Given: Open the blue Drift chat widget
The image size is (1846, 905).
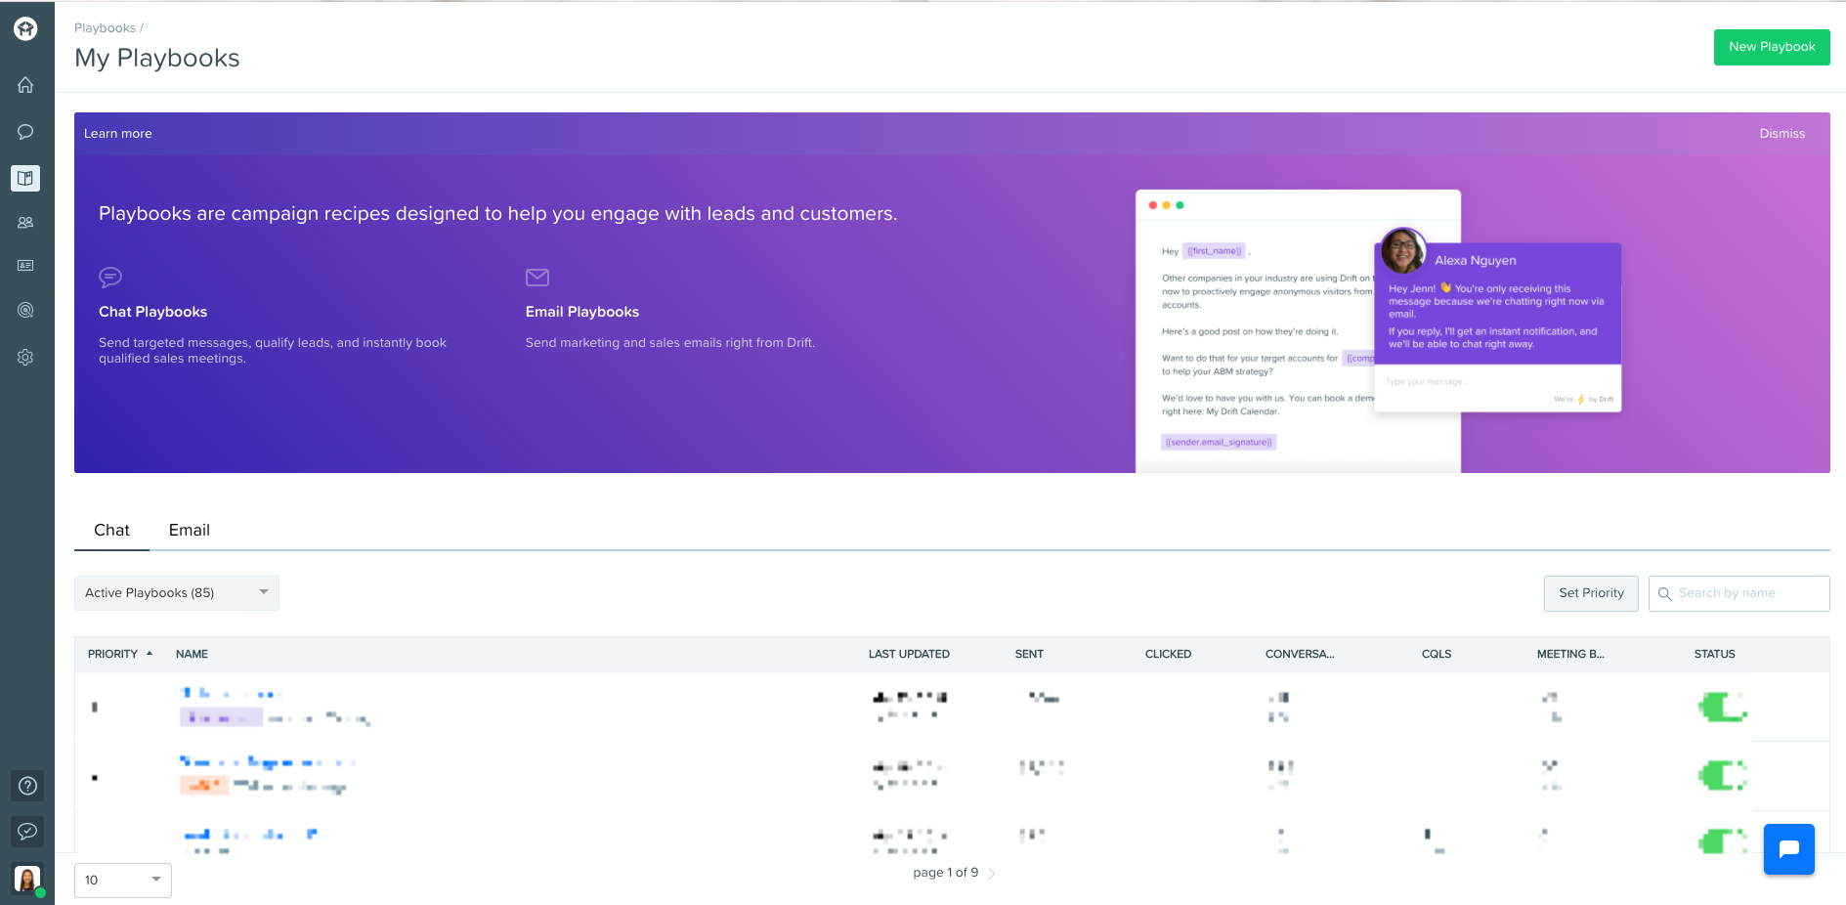Looking at the screenshot, I should tap(1789, 849).
